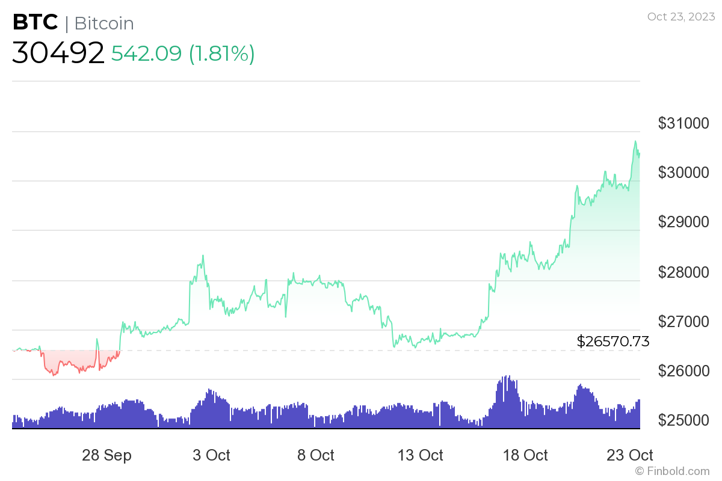The height and width of the screenshot is (481, 722).
Task: Click the $27000 price axis label
Action: 684,321
